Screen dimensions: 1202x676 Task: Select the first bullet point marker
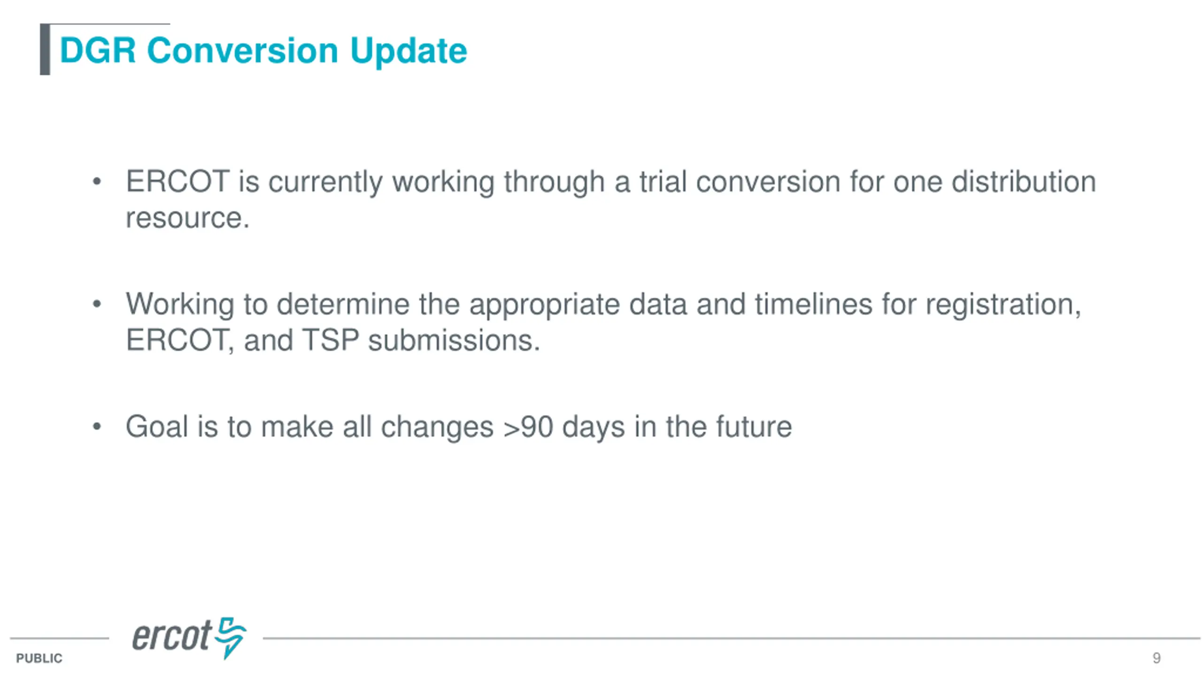[x=97, y=182]
